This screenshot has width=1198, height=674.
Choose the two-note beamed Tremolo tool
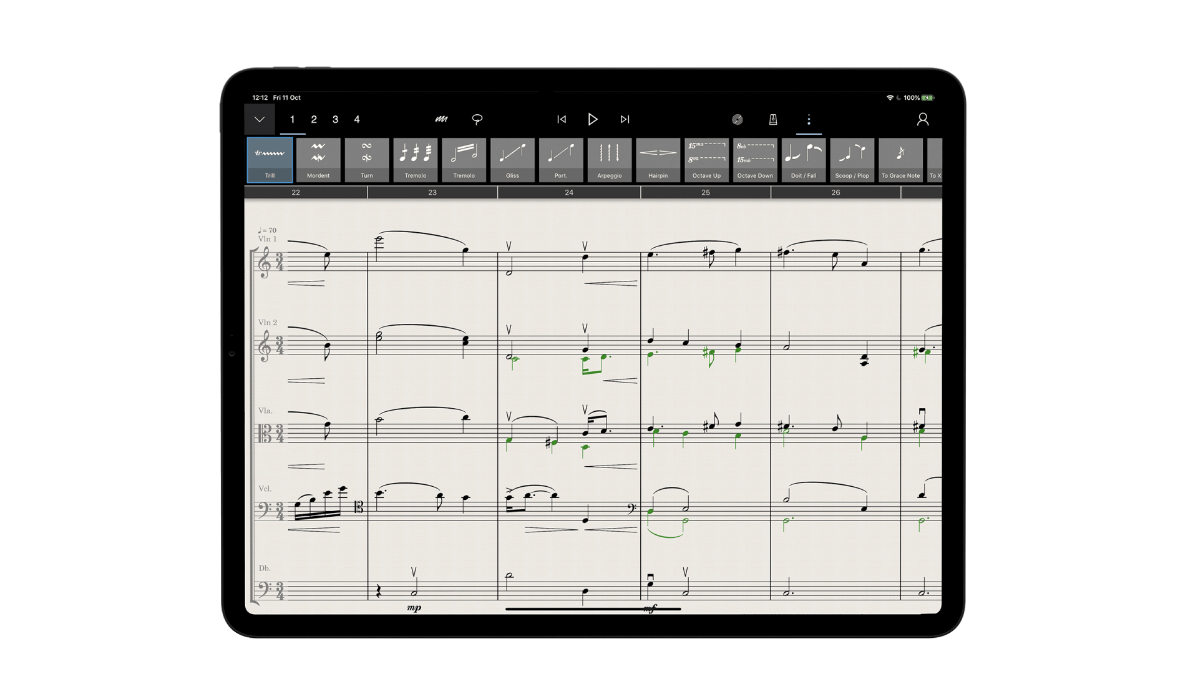click(464, 160)
